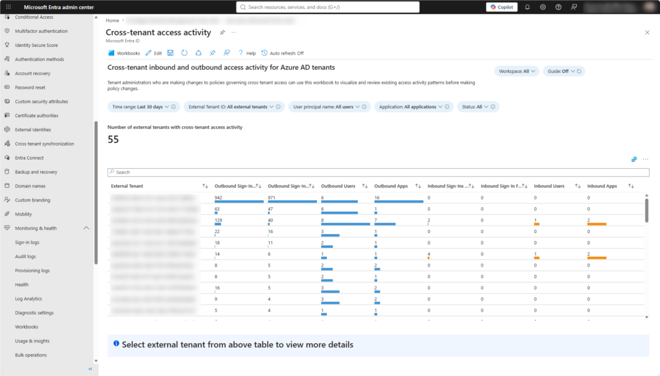660x376 pixels.
Task: Open Bulk operations
Action: click(31, 355)
